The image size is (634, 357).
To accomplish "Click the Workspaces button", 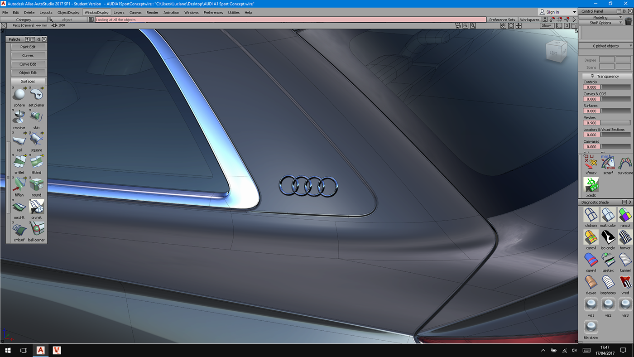I will coord(529,19).
